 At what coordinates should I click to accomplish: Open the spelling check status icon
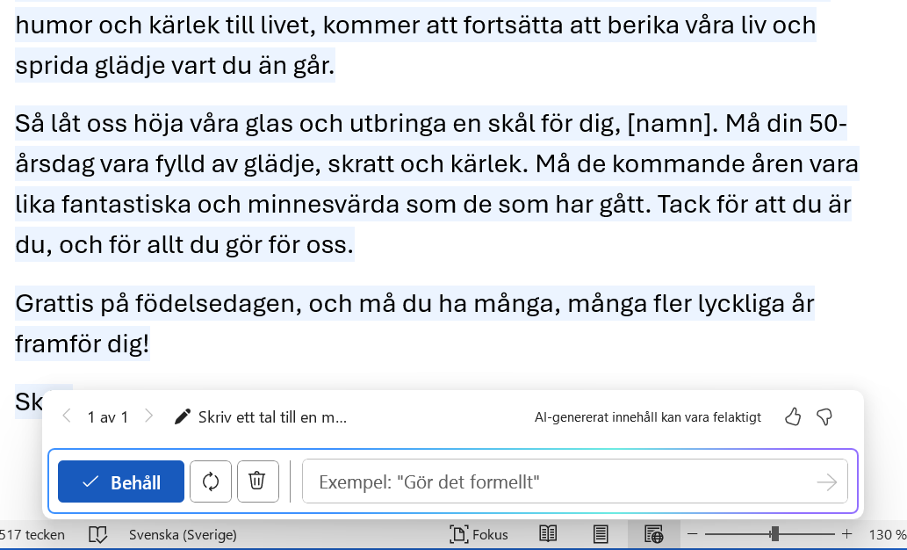(x=97, y=534)
